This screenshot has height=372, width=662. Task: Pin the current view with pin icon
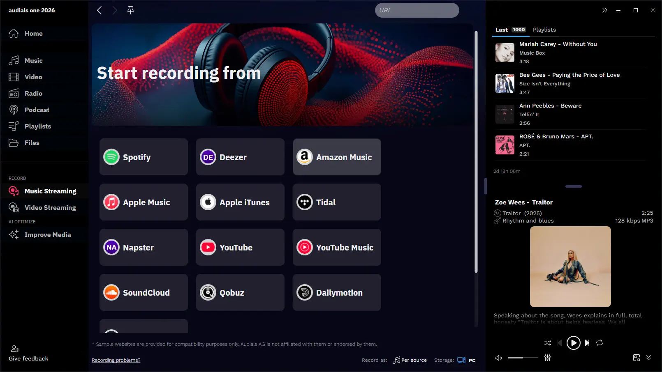coord(130,10)
